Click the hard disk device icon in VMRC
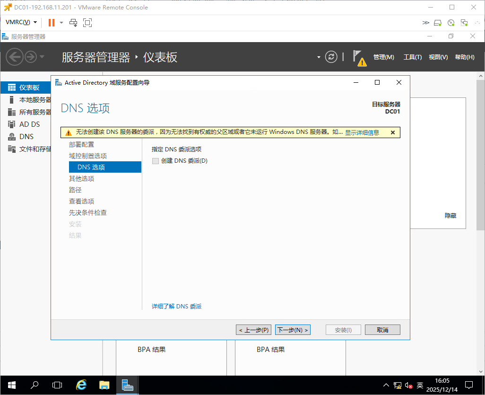 coord(438,23)
